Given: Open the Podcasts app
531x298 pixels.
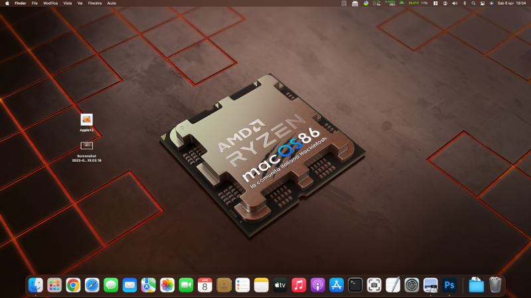Looking at the screenshot, I should tap(318, 285).
